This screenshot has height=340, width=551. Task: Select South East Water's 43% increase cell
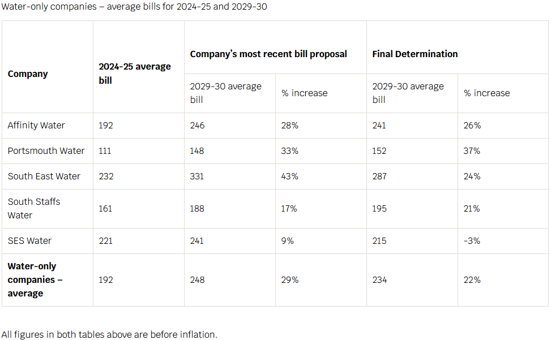point(289,177)
